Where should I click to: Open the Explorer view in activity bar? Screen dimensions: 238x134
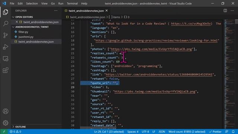[x=6, y=12]
